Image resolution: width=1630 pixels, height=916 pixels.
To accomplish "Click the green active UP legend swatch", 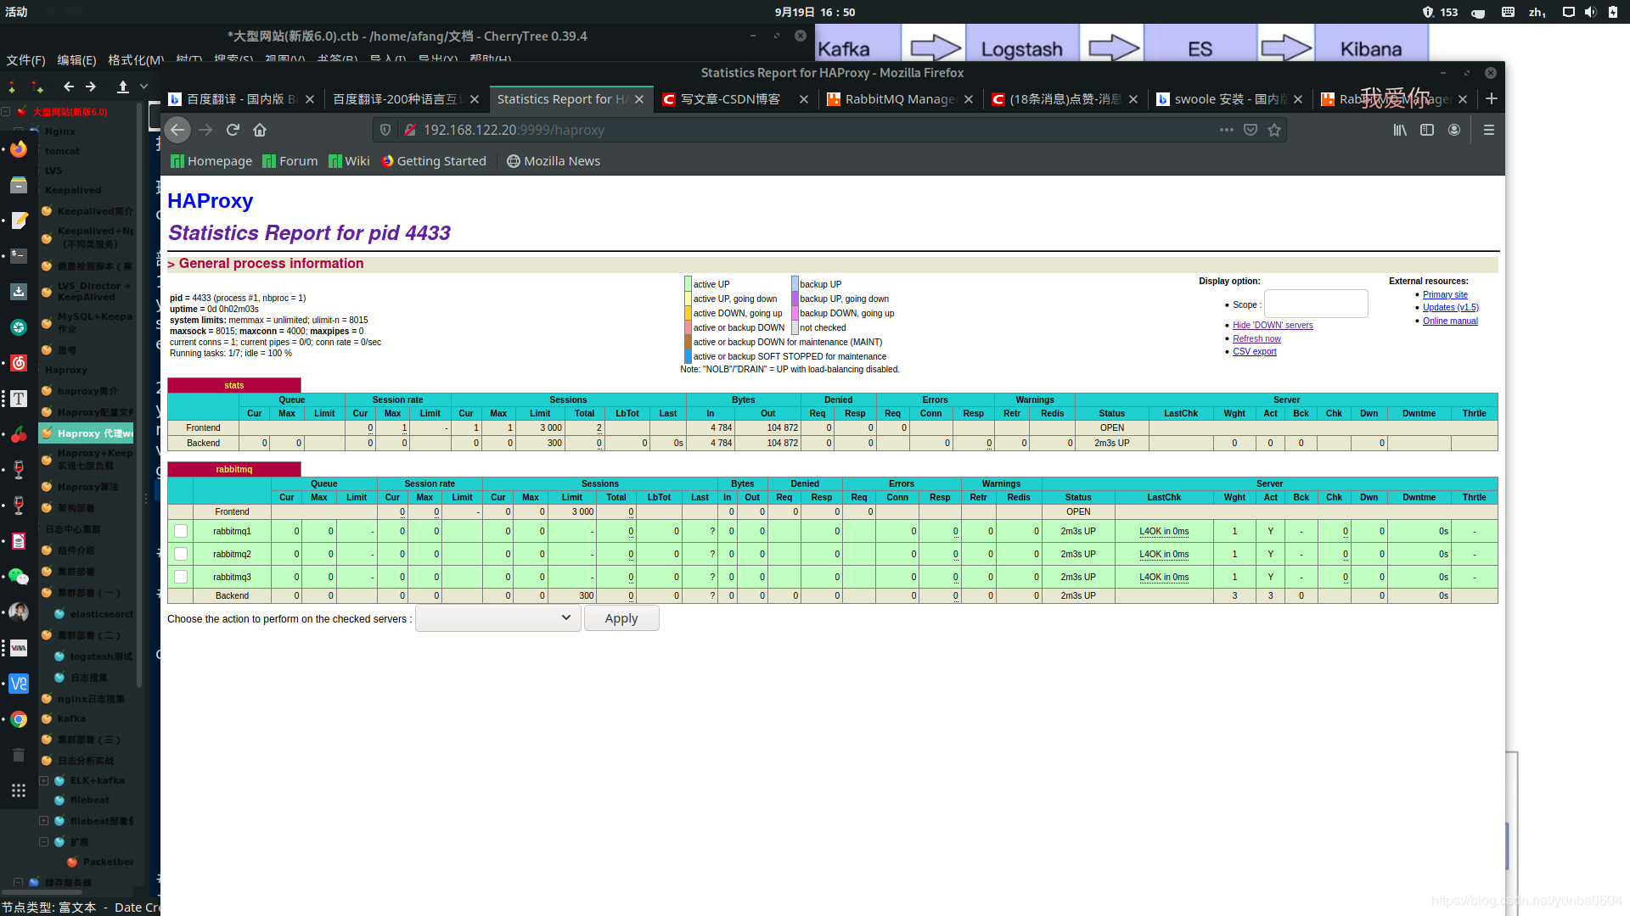I will point(687,282).
